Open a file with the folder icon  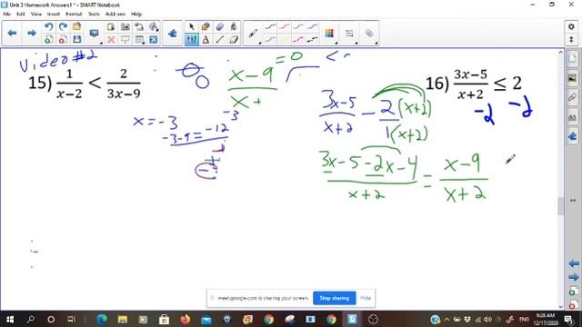click(76, 26)
